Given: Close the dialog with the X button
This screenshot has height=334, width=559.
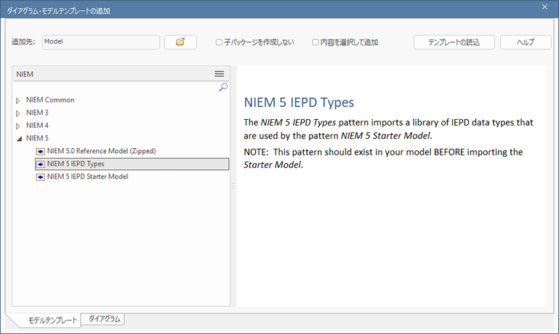Looking at the screenshot, I should pyautogui.click(x=545, y=7).
